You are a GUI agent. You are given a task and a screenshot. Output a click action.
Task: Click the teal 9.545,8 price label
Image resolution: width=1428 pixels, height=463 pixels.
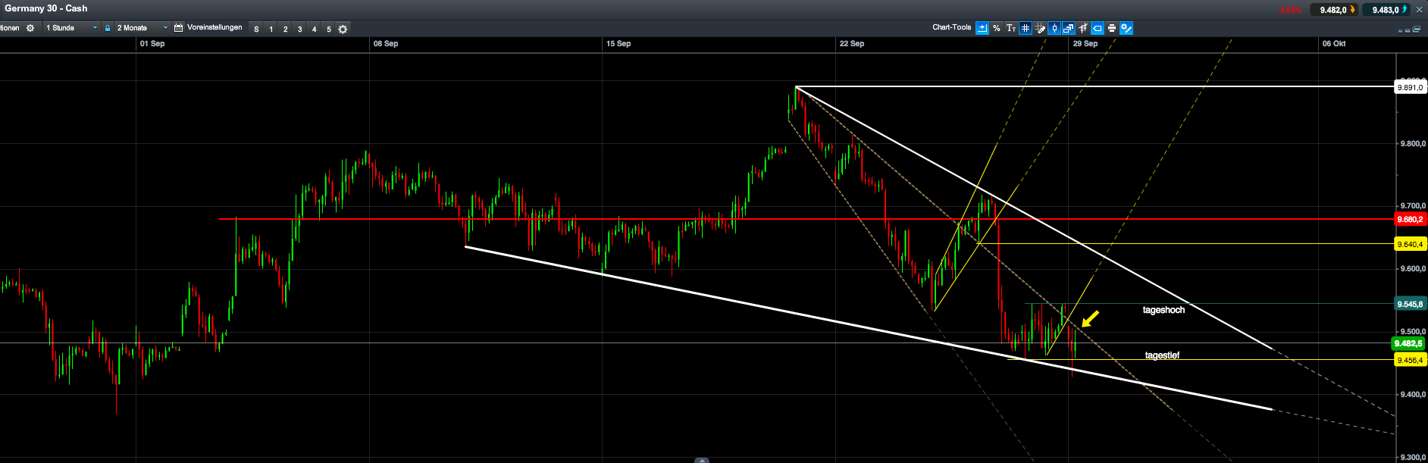coord(1410,304)
